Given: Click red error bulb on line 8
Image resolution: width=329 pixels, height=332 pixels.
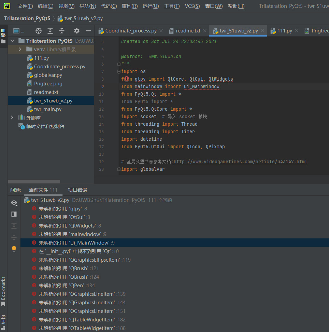Looking at the screenshot, I should tap(127, 79).
